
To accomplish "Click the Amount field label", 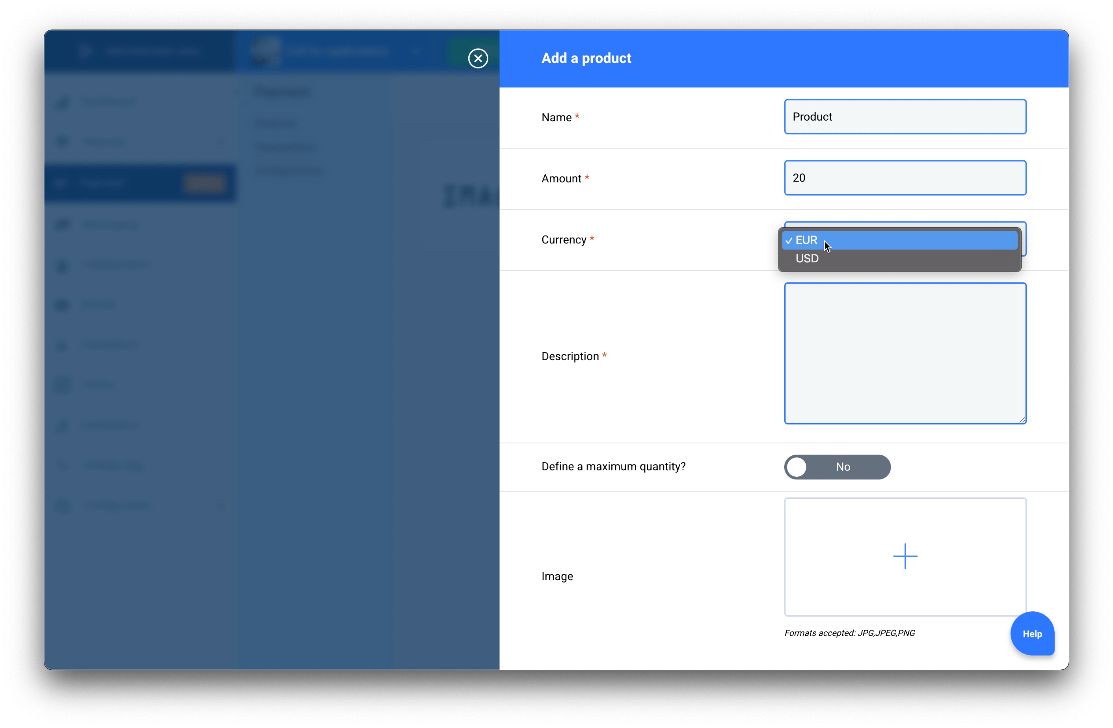I will [561, 178].
